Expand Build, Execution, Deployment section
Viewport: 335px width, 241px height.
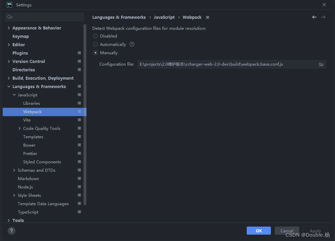9,78
